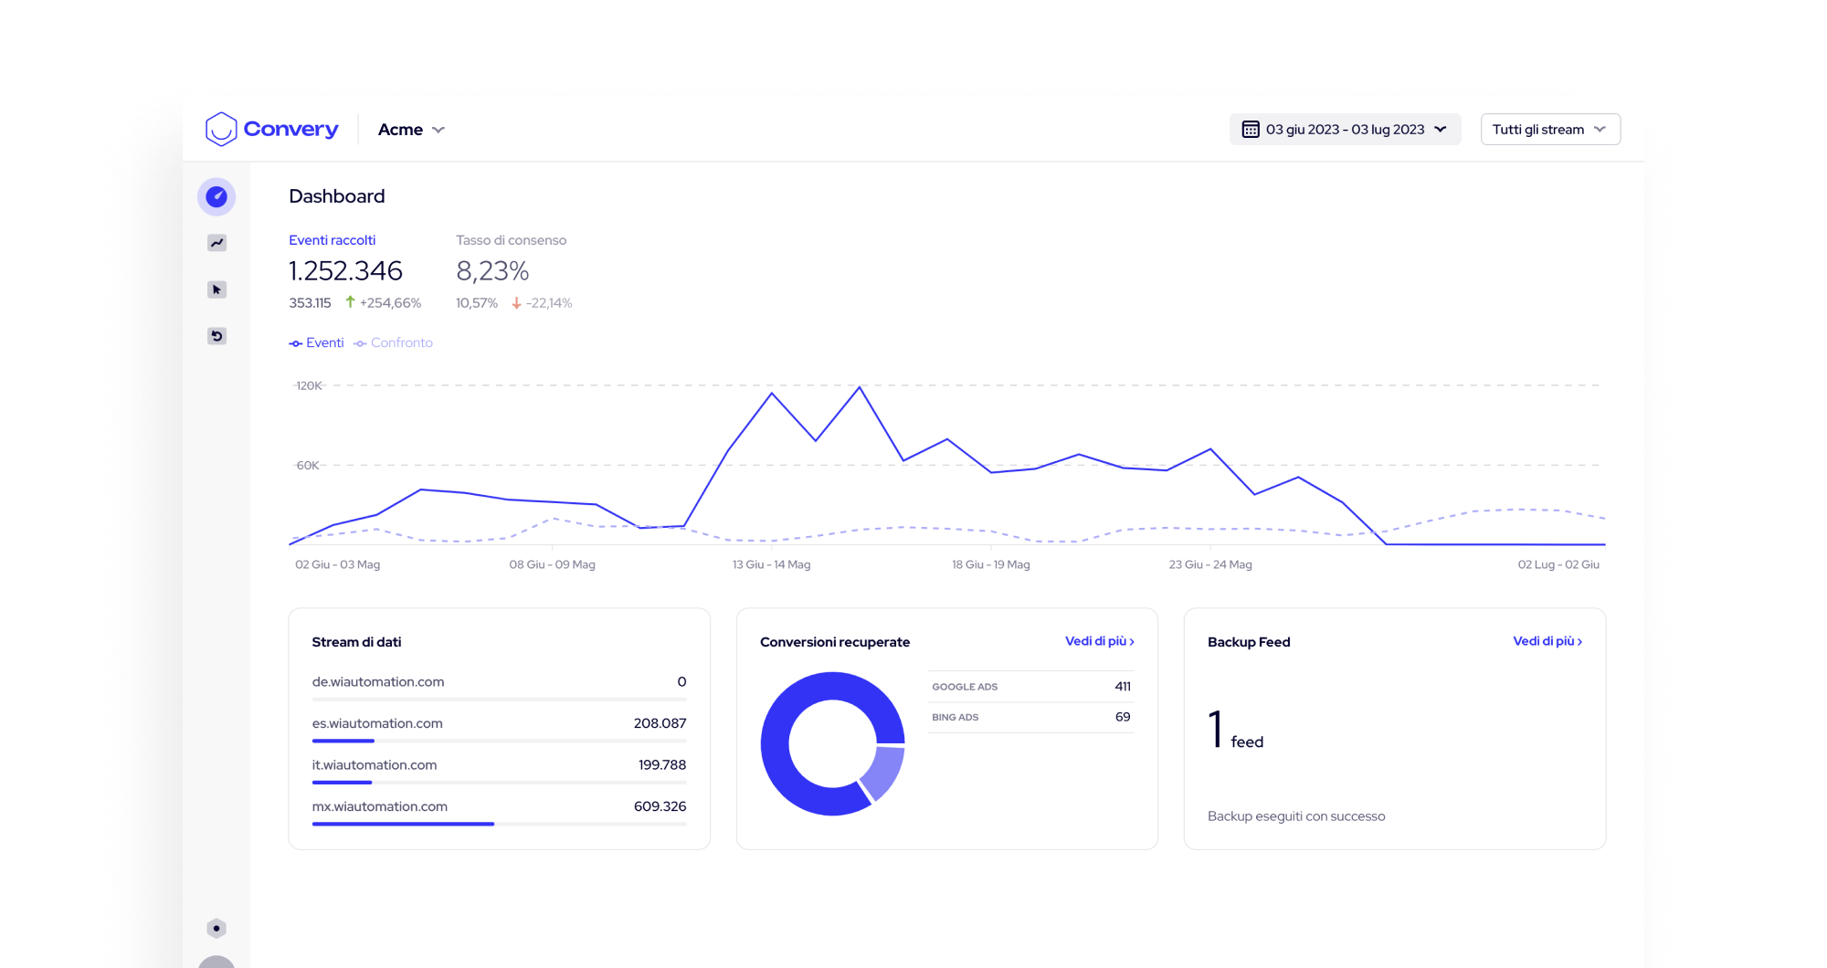This screenshot has width=1827, height=968.
Task: Click Vedi di più in Backup Feed
Action: (x=1547, y=641)
